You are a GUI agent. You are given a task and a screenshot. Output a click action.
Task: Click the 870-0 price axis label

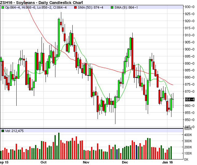(190, 91)
